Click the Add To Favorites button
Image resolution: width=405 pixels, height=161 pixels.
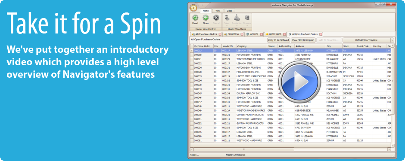coord(329,40)
